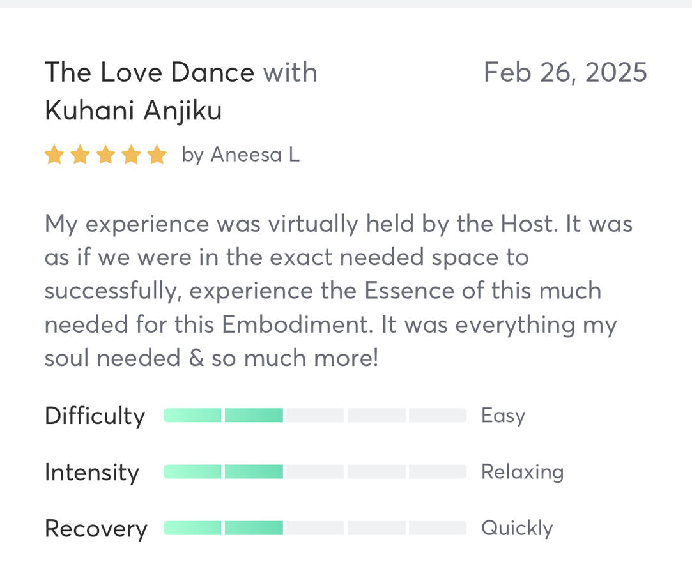Click the Easy difficulty label

tap(503, 416)
